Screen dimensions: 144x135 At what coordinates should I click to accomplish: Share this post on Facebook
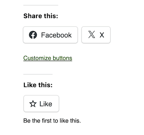50,35
